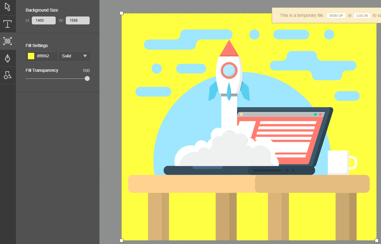Click the LOG IN button
This screenshot has height=244, width=381.
(x=362, y=16)
